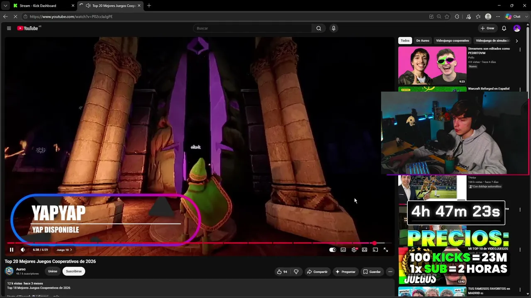Click Unirse to join the channel

[53, 272]
